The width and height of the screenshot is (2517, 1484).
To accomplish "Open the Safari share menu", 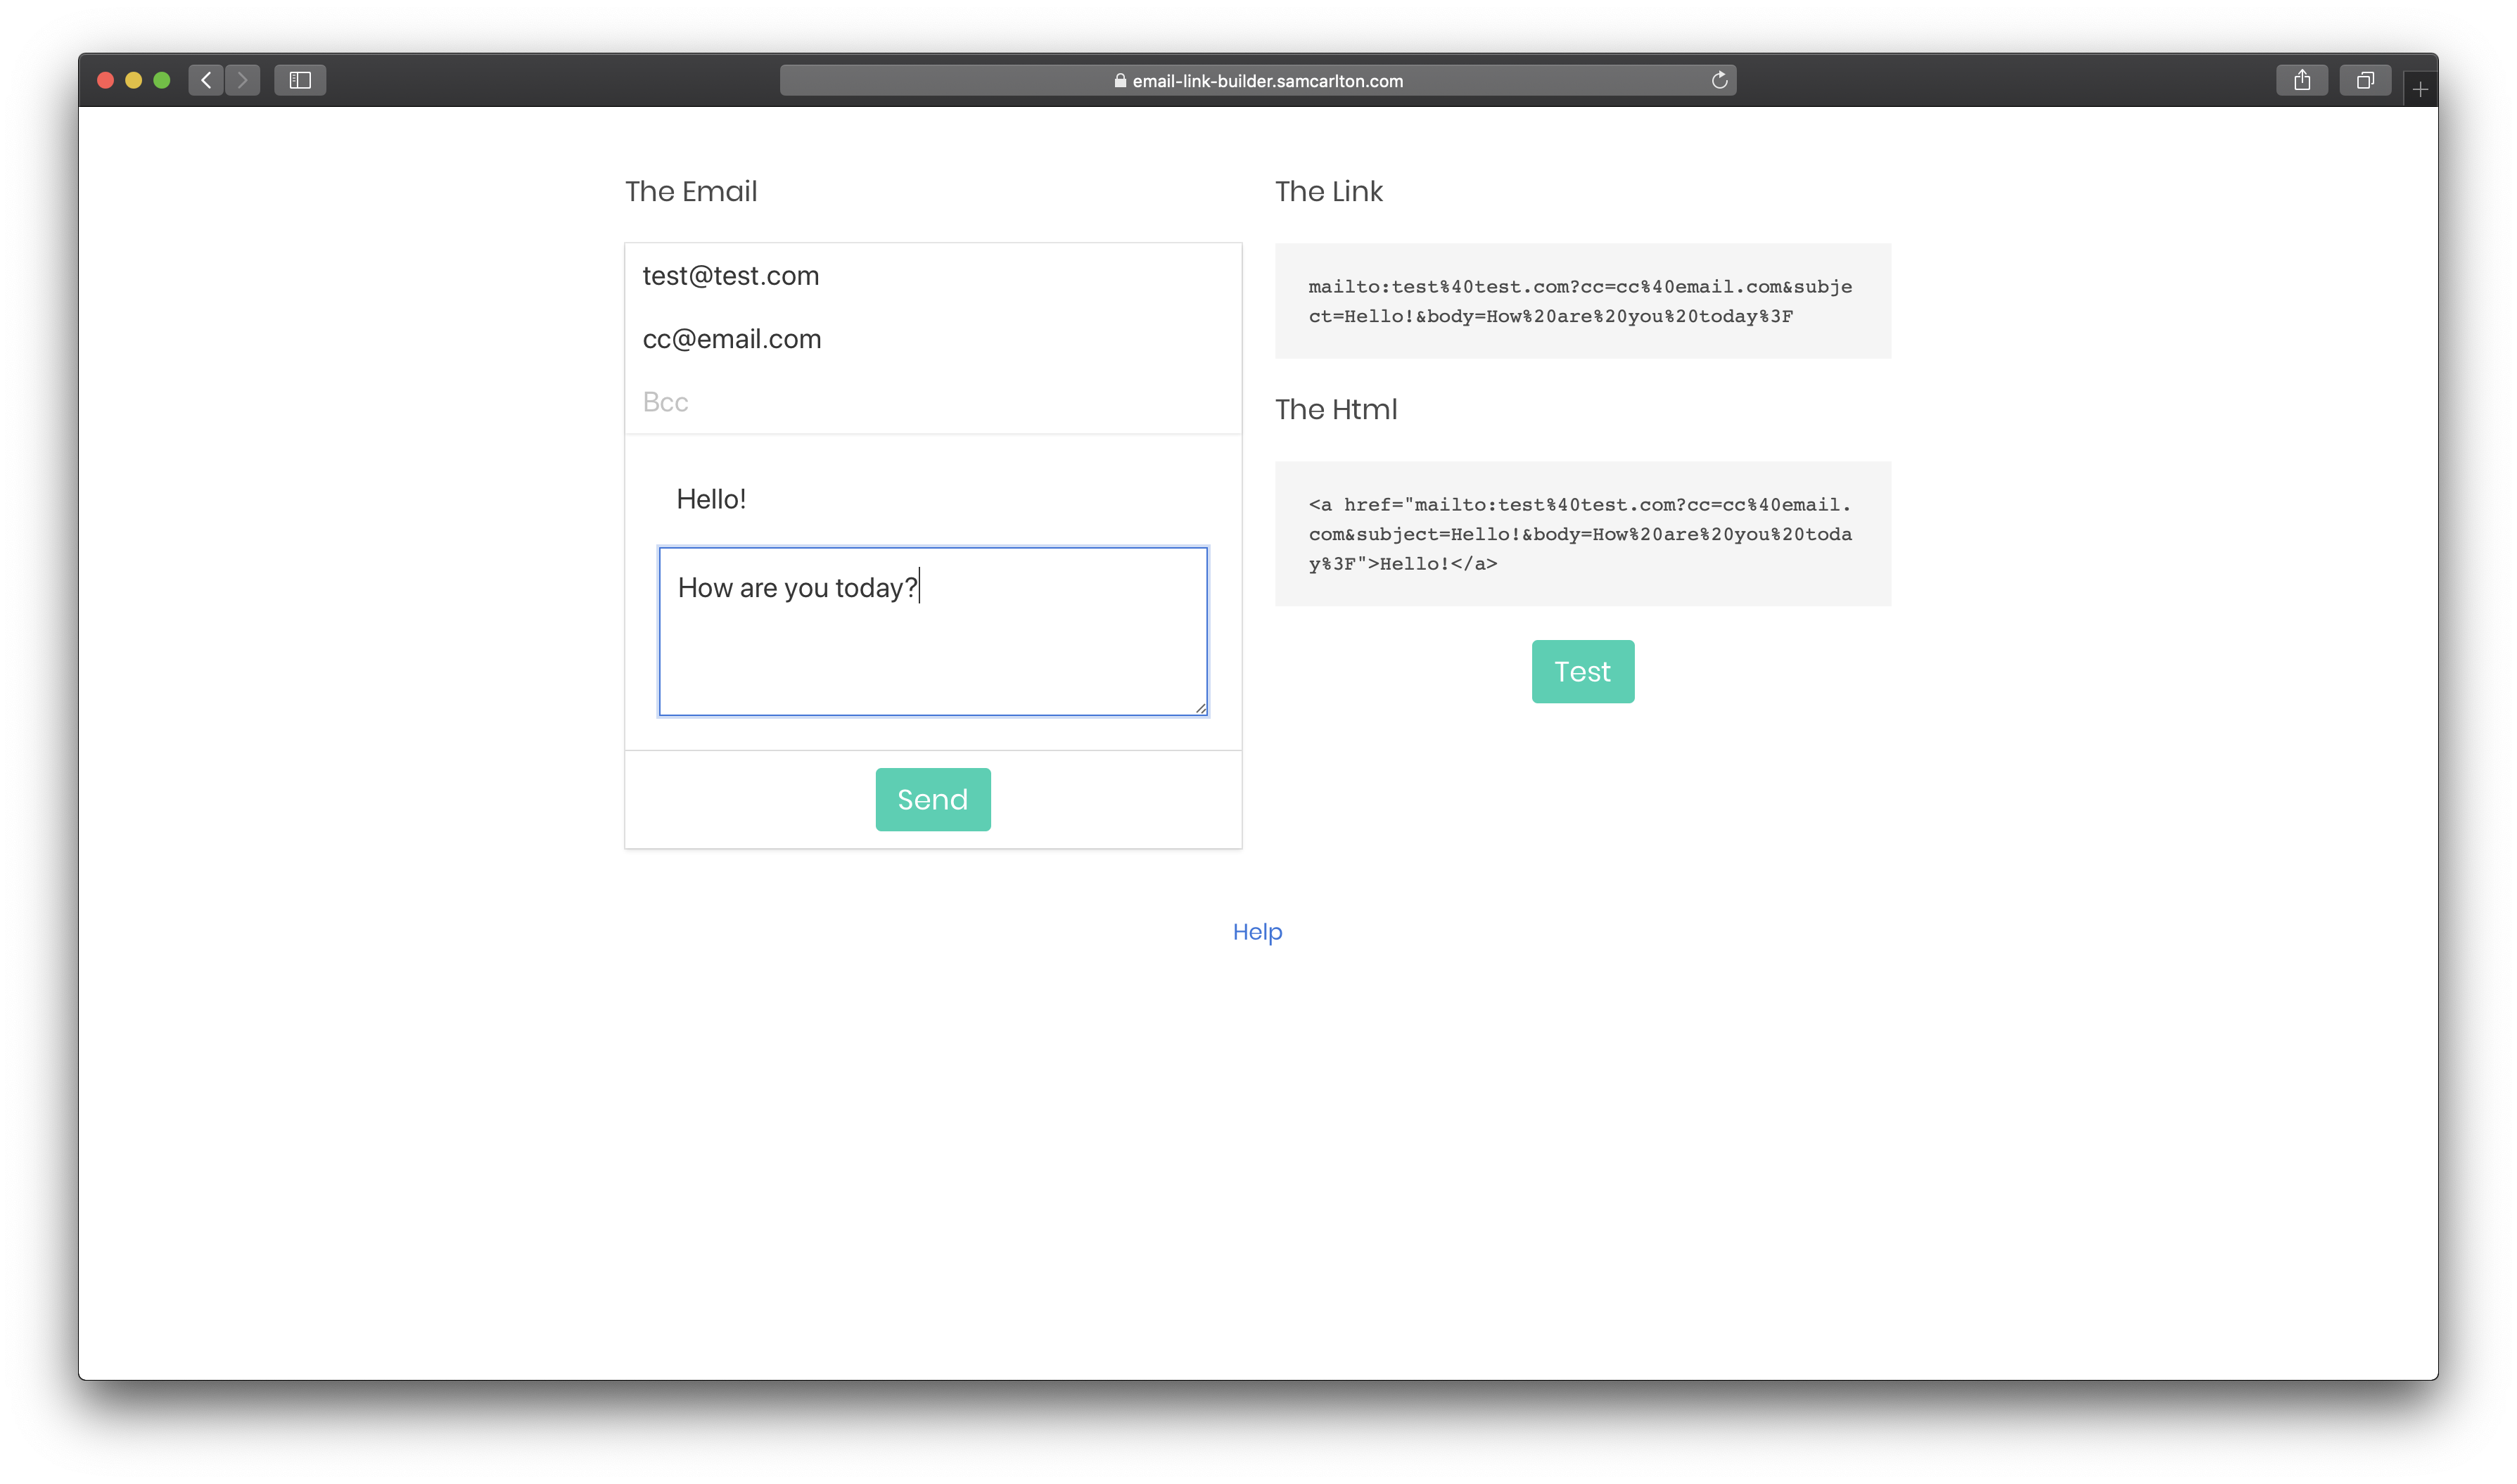I will (x=2302, y=80).
